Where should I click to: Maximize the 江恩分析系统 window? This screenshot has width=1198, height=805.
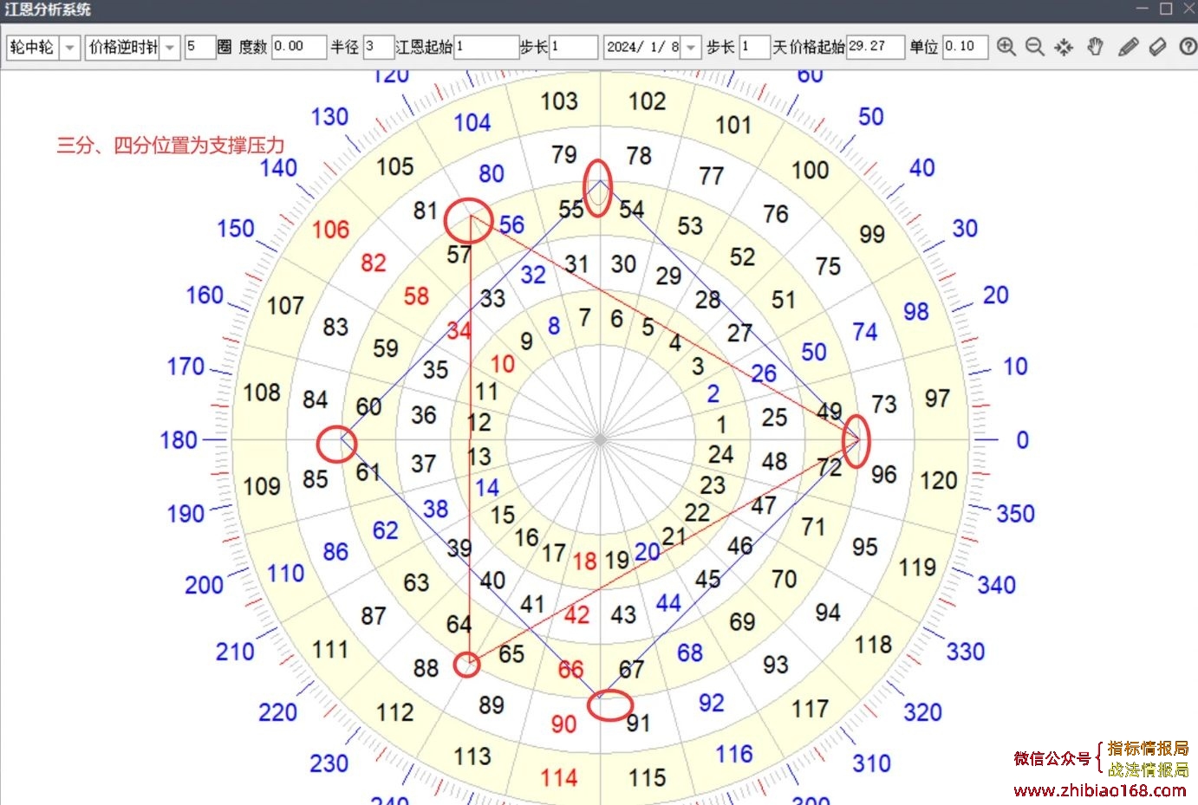pos(1166,9)
